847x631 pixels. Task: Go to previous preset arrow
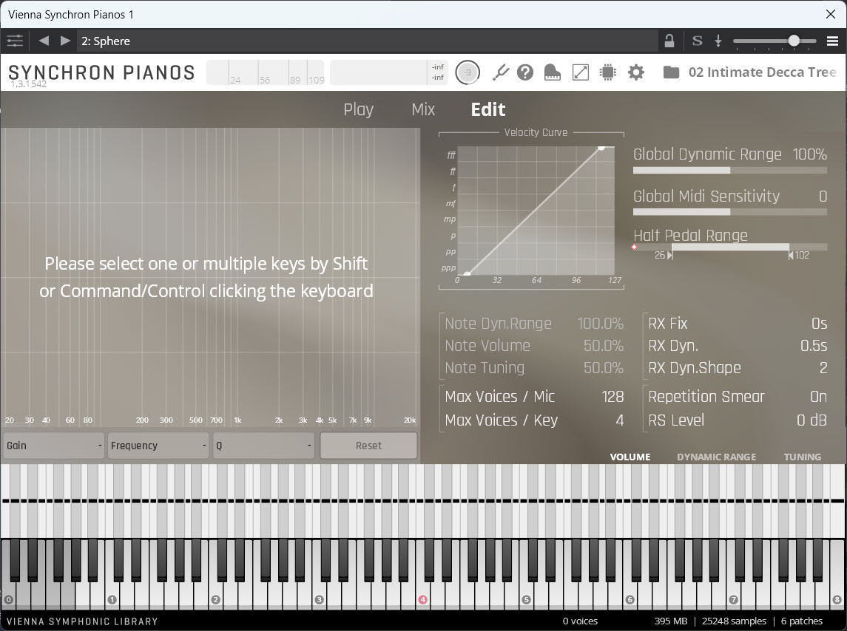(x=44, y=41)
